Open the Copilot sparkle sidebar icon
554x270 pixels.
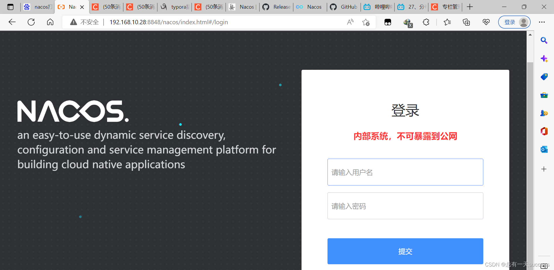click(x=544, y=59)
